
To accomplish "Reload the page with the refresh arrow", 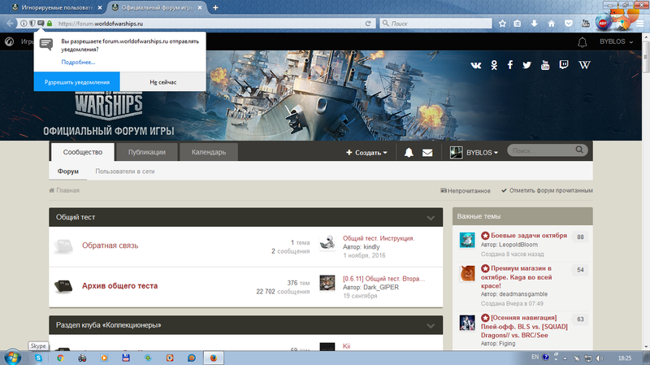I will pos(368,24).
